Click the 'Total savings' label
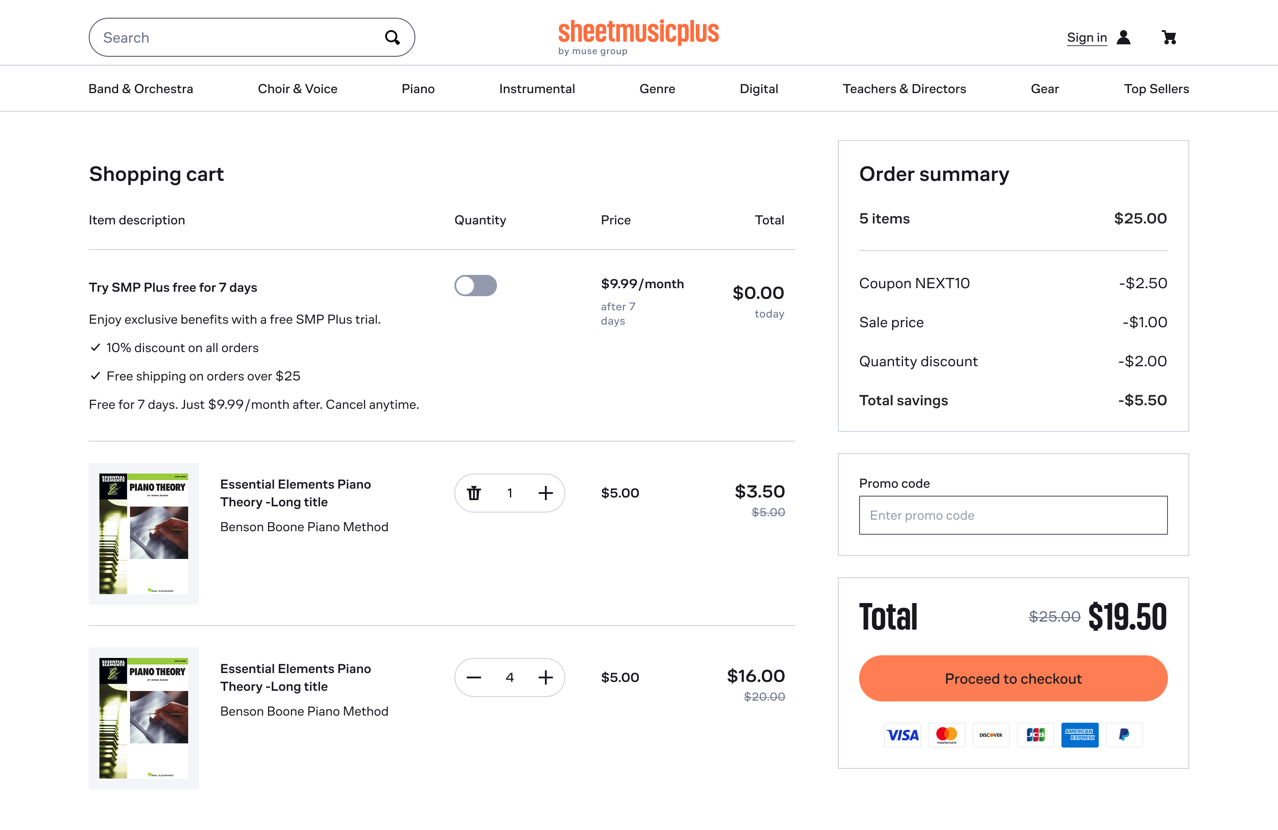The height and width of the screenshot is (830, 1278). coord(903,400)
